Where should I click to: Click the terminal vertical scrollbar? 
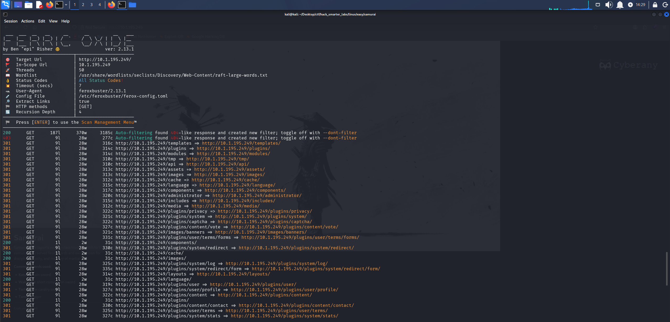tap(667, 268)
